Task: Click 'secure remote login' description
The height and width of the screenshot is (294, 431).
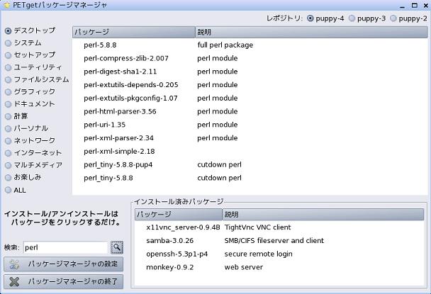Action: [x=258, y=254]
